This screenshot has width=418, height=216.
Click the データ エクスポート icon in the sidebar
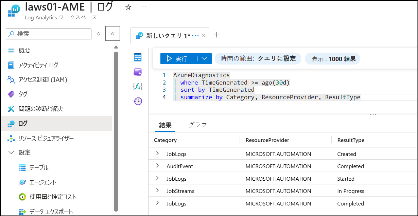pyautogui.click(x=22, y=212)
